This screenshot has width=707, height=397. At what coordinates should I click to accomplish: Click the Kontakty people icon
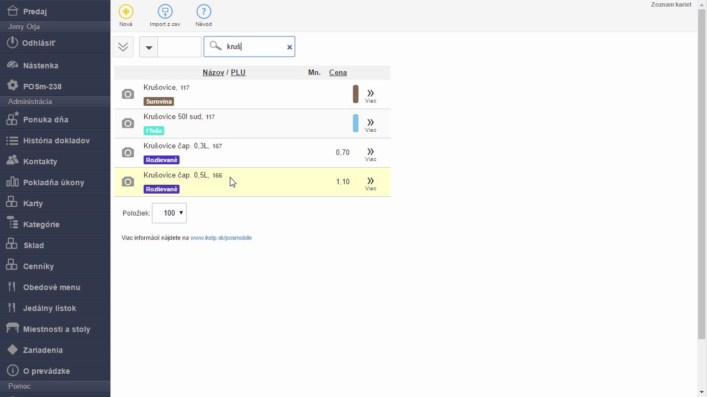coord(12,161)
